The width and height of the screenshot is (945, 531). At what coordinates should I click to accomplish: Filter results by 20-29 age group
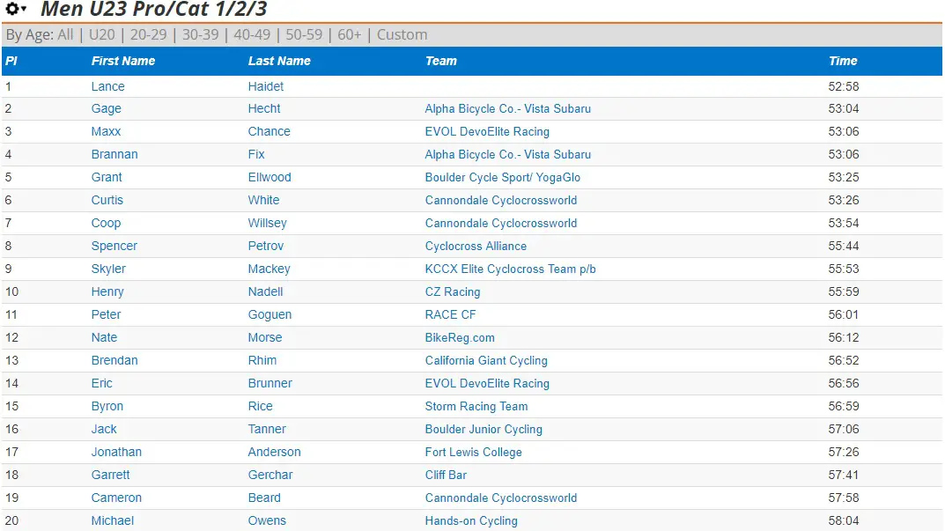[x=148, y=35]
